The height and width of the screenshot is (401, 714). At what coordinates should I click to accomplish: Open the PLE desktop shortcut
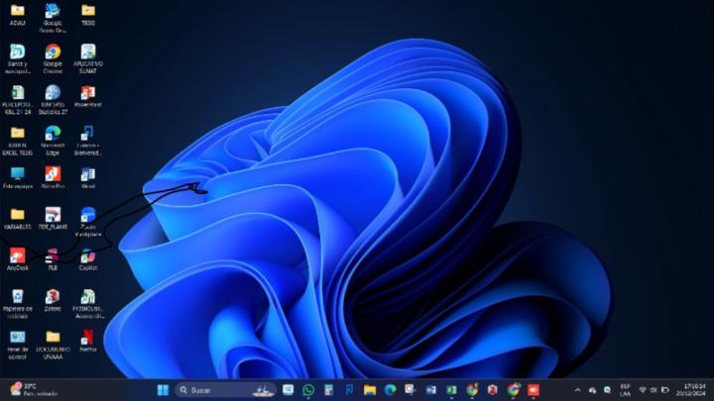tap(53, 259)
